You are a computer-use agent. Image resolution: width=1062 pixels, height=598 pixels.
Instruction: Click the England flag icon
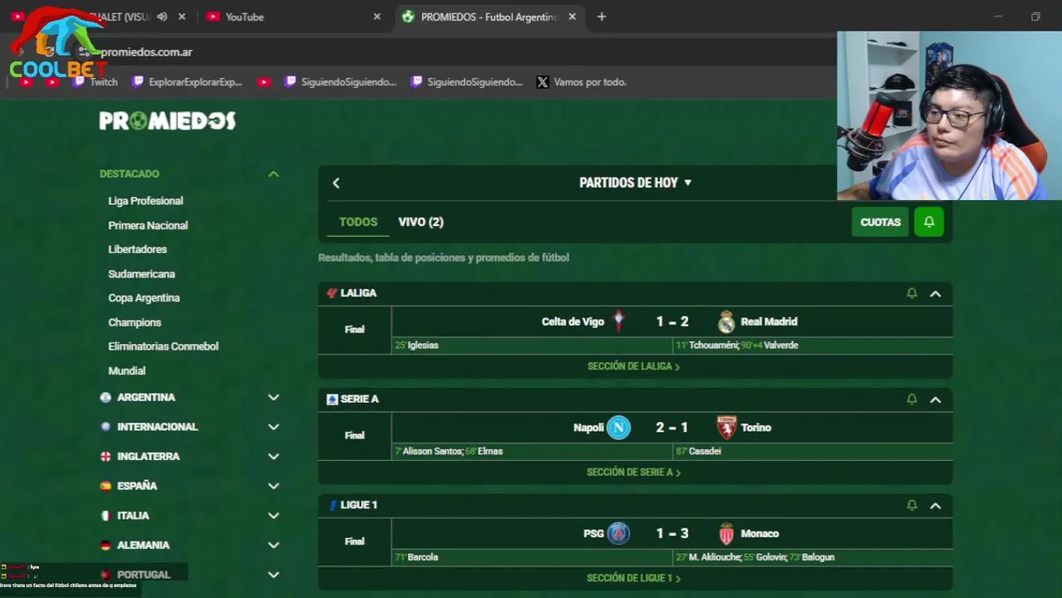[x=106, y=456]
